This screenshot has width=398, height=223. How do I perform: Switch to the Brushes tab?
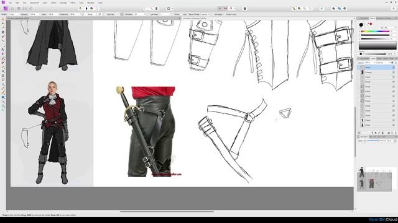[388, 18]
